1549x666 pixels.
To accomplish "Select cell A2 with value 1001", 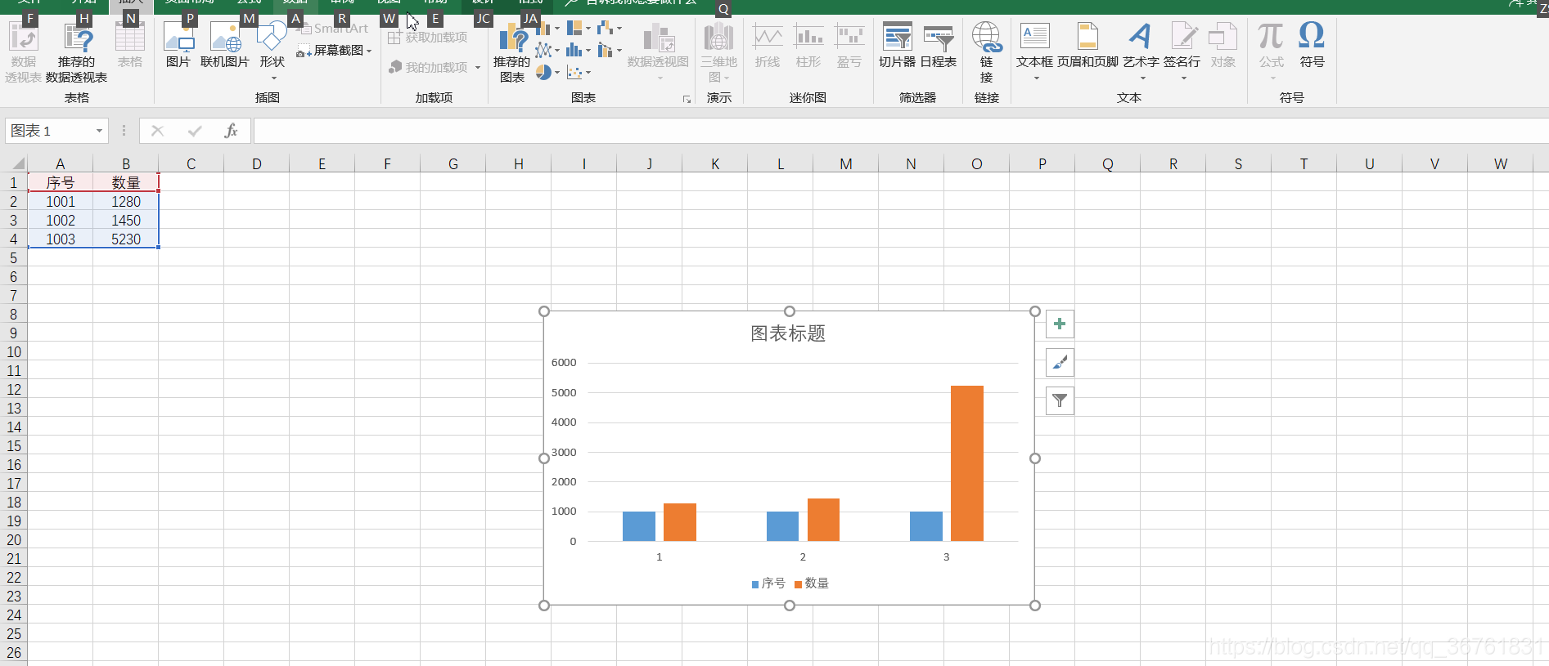I will tap(60, 201).
